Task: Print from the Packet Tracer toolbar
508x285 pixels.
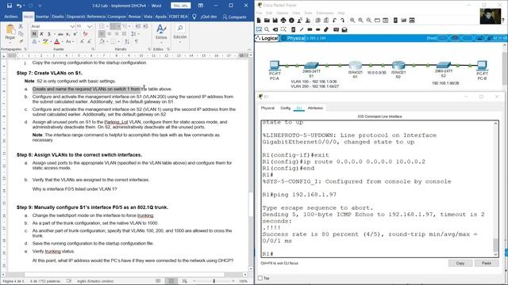Action: click(283, 21)
